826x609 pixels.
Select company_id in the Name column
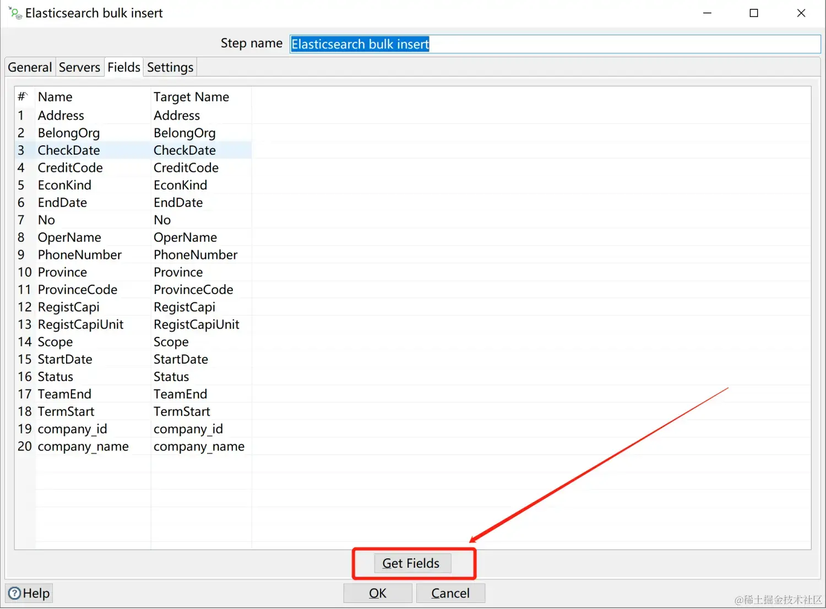(93, 429)
